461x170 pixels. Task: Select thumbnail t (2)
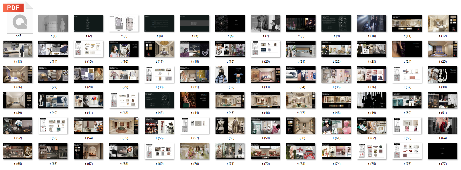(x=88, y=23)
